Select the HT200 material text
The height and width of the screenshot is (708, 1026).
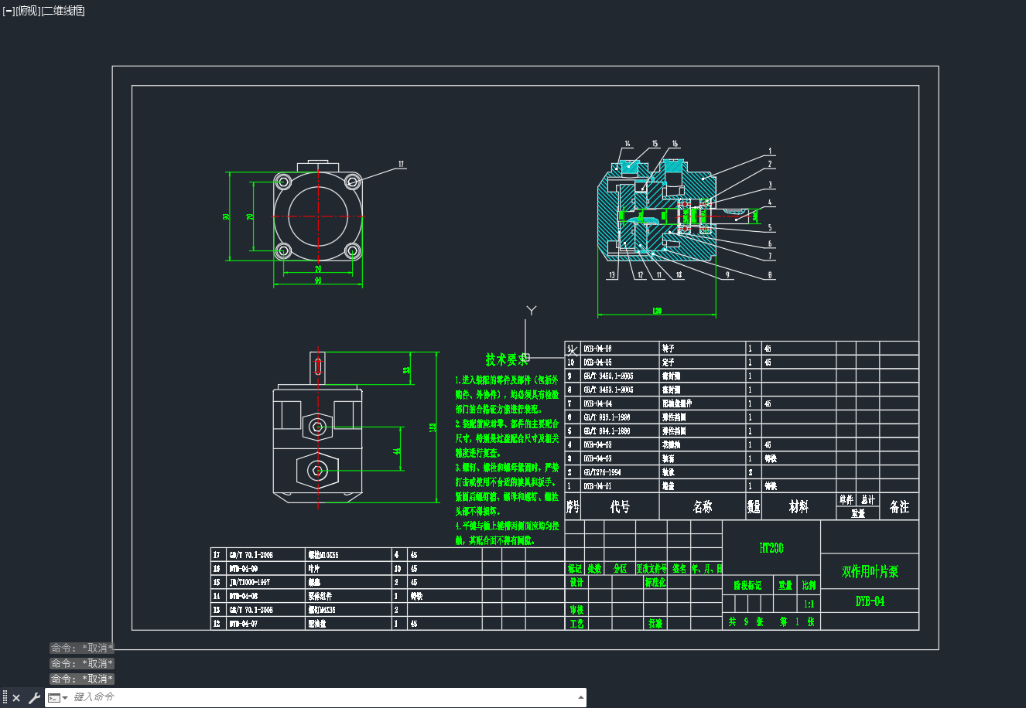click(x=771, y=548)
